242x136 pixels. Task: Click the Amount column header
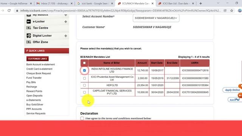pyautogui.click(x=142, y=63)
